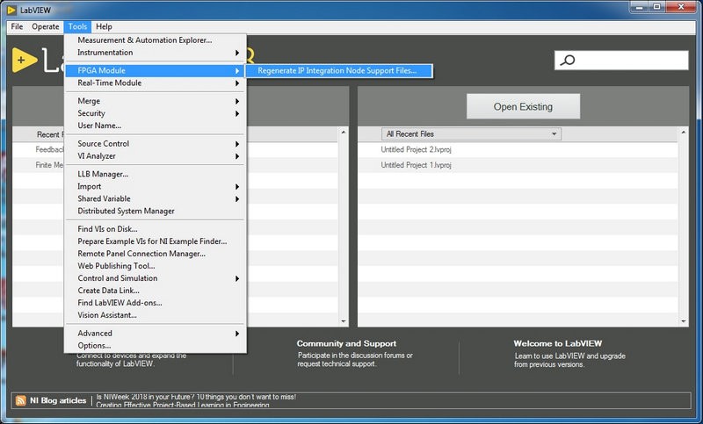
Task: Click the LabVIEW logo in the title bar
Action: 11,10
